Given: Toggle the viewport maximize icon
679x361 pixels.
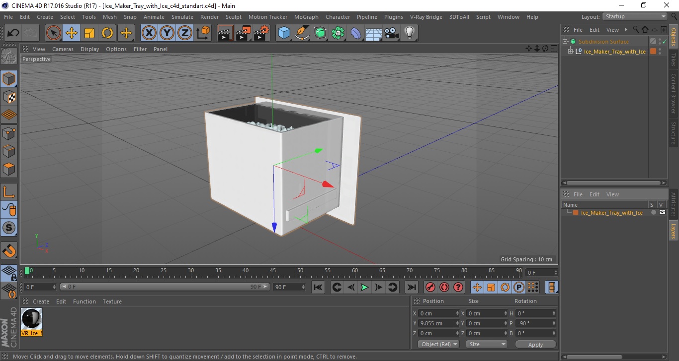Looking at the screenshot, I should tap(553, 49).
